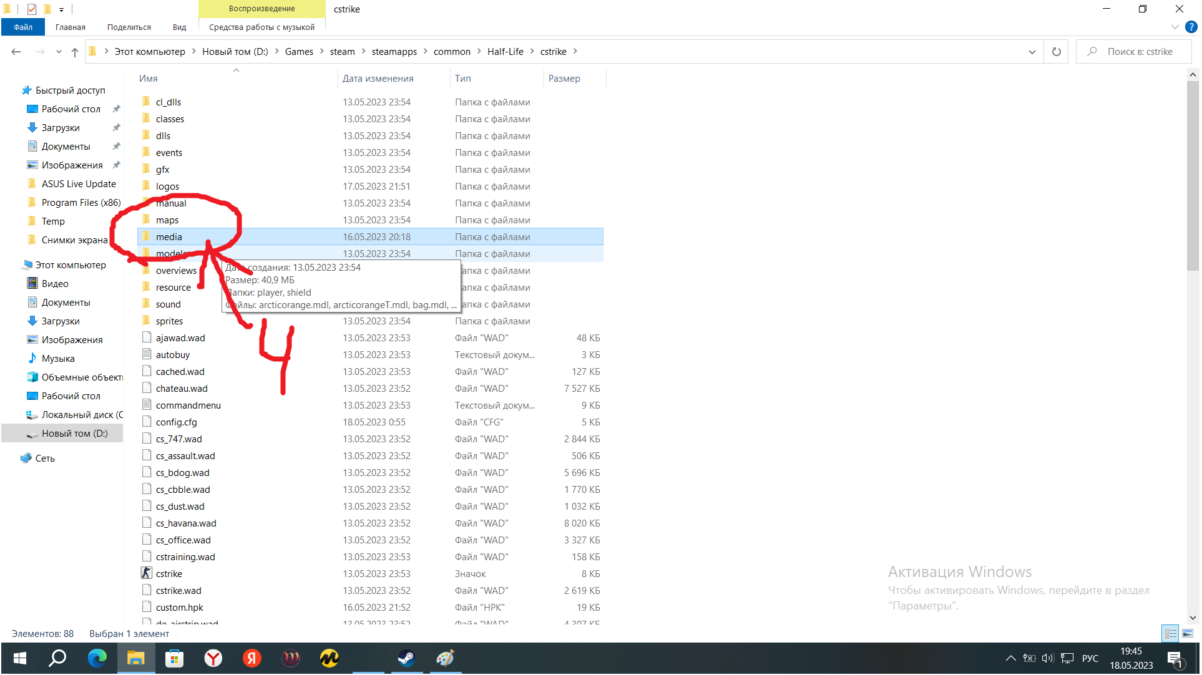This screenshot has width=1202, height=675.
Task: Click steamapps in breadcrumb path
Action: 394,52
